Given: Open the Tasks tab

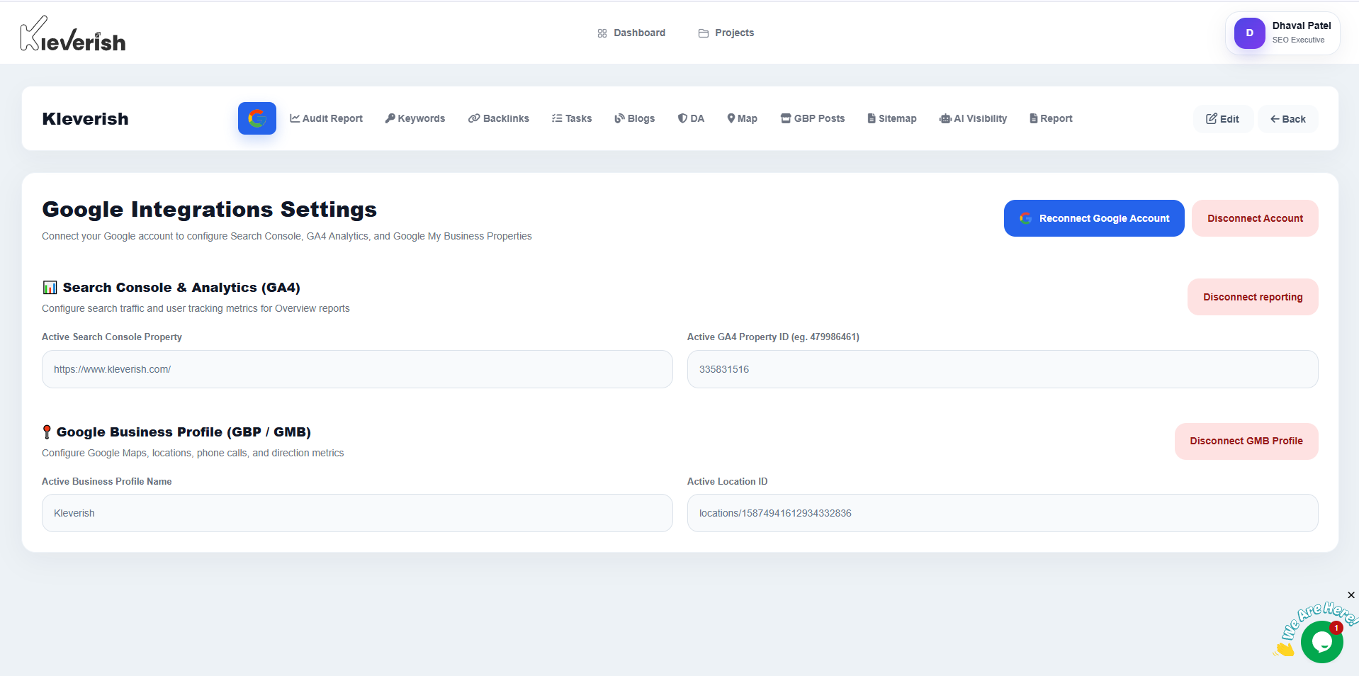Looking at the screenshot, I should point(572,118).
